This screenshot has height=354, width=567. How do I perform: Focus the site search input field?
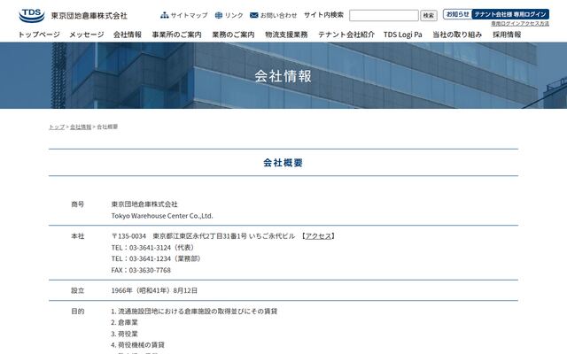click(x=384, y=15)
